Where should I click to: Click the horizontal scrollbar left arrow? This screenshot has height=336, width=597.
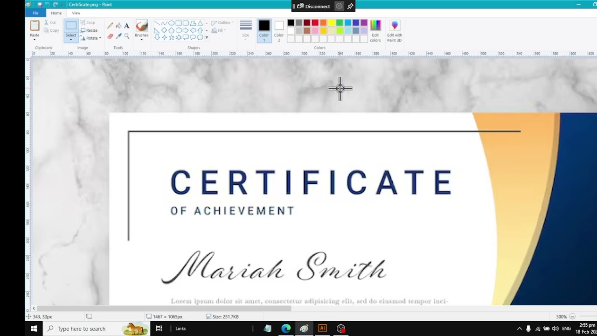pos(34,308)
